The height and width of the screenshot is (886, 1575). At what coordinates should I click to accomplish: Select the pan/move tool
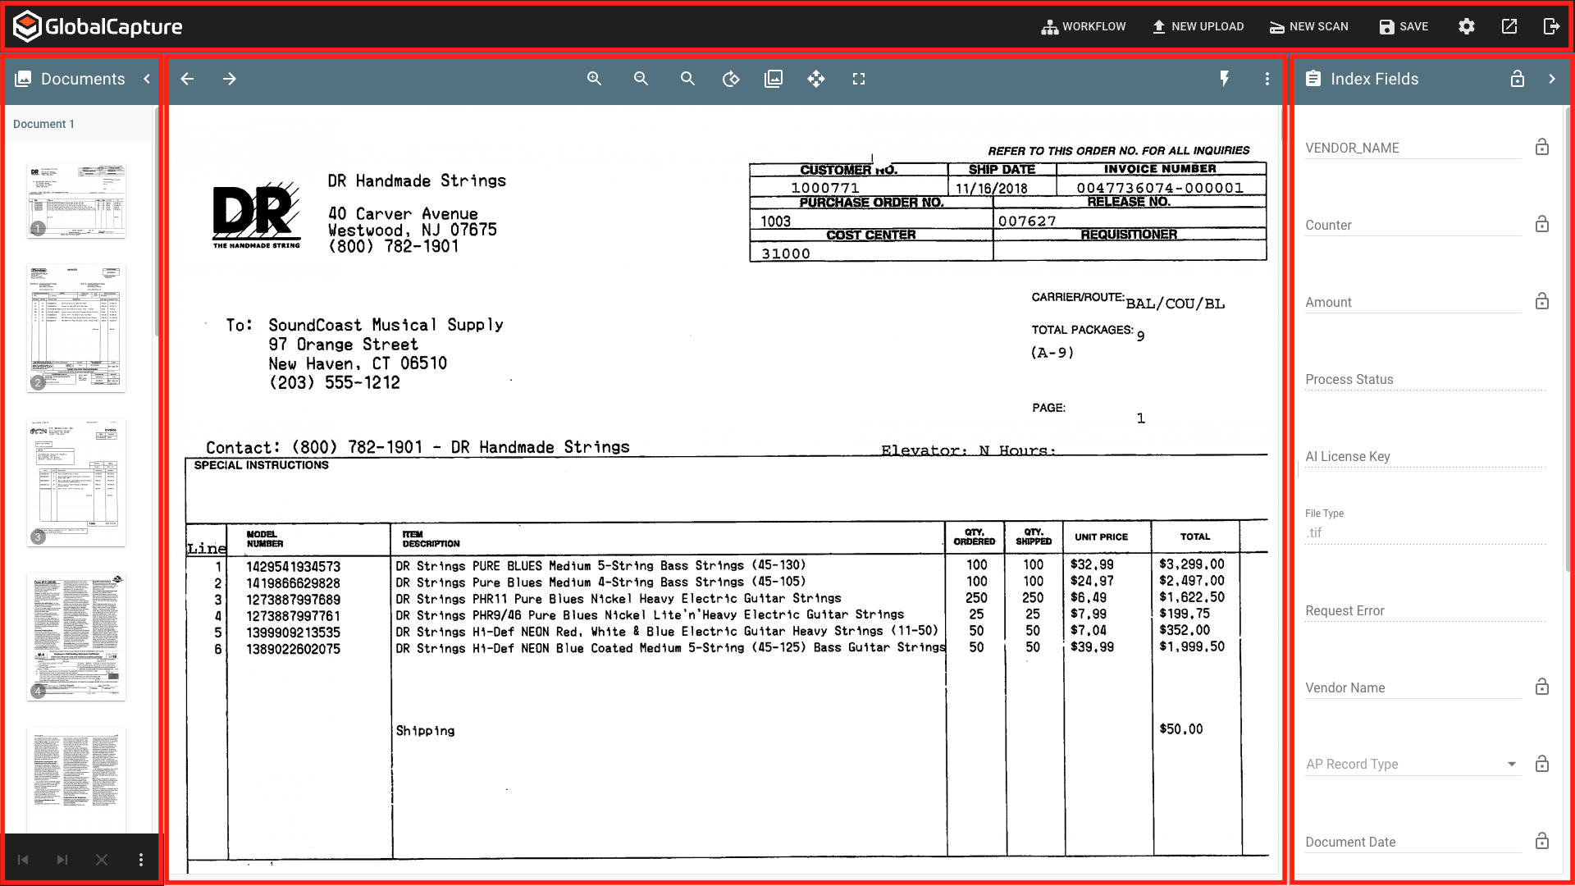tap(816, 79)
